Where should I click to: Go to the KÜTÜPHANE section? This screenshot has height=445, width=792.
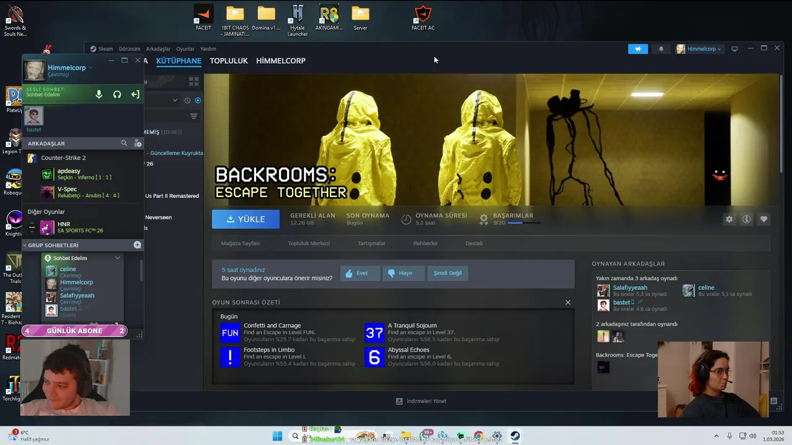coord(179,61)
